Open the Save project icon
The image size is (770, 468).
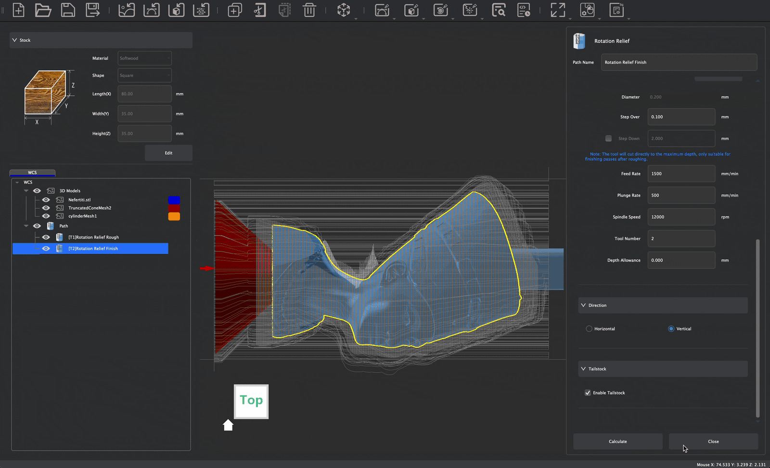click(x=68, y=10)
